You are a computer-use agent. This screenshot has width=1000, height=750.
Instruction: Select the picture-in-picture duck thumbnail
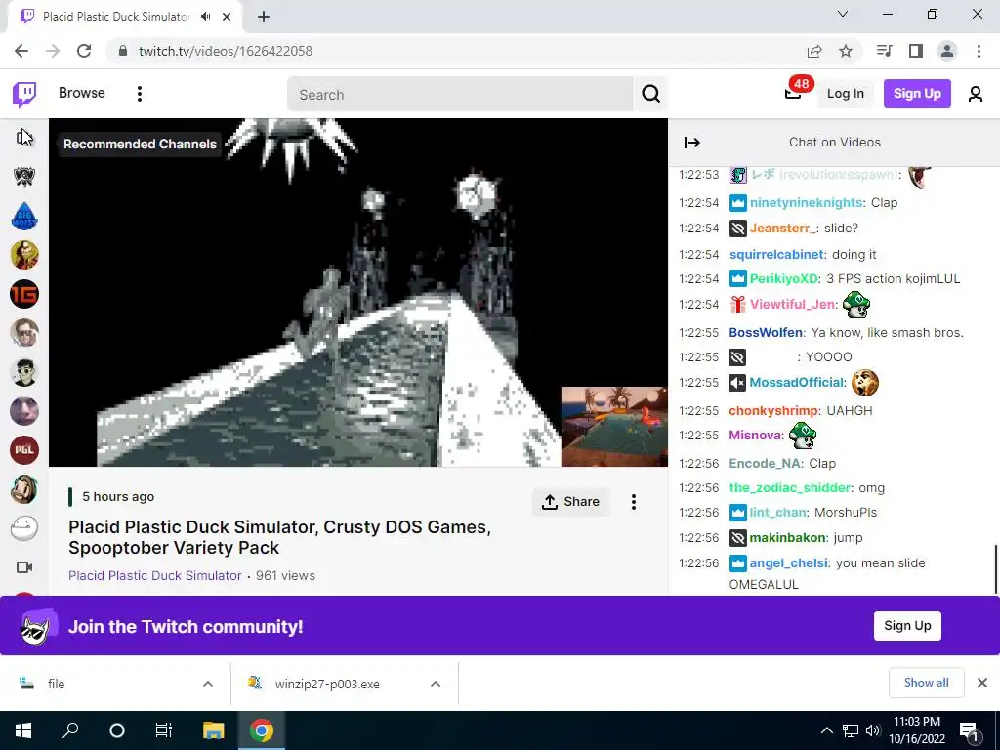tap(614, 427)
